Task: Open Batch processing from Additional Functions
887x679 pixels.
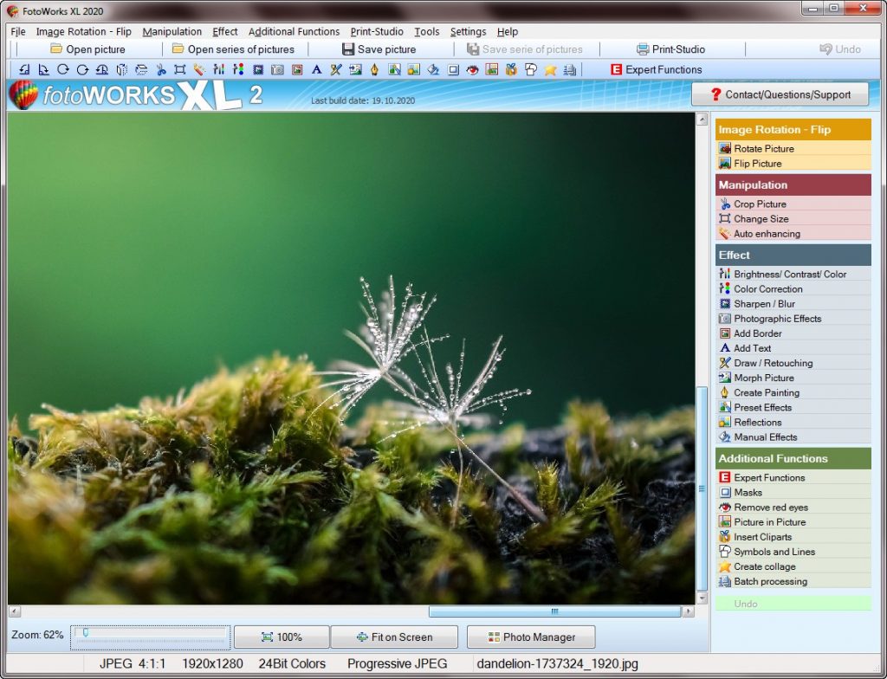Action: [x=760, y=581]
